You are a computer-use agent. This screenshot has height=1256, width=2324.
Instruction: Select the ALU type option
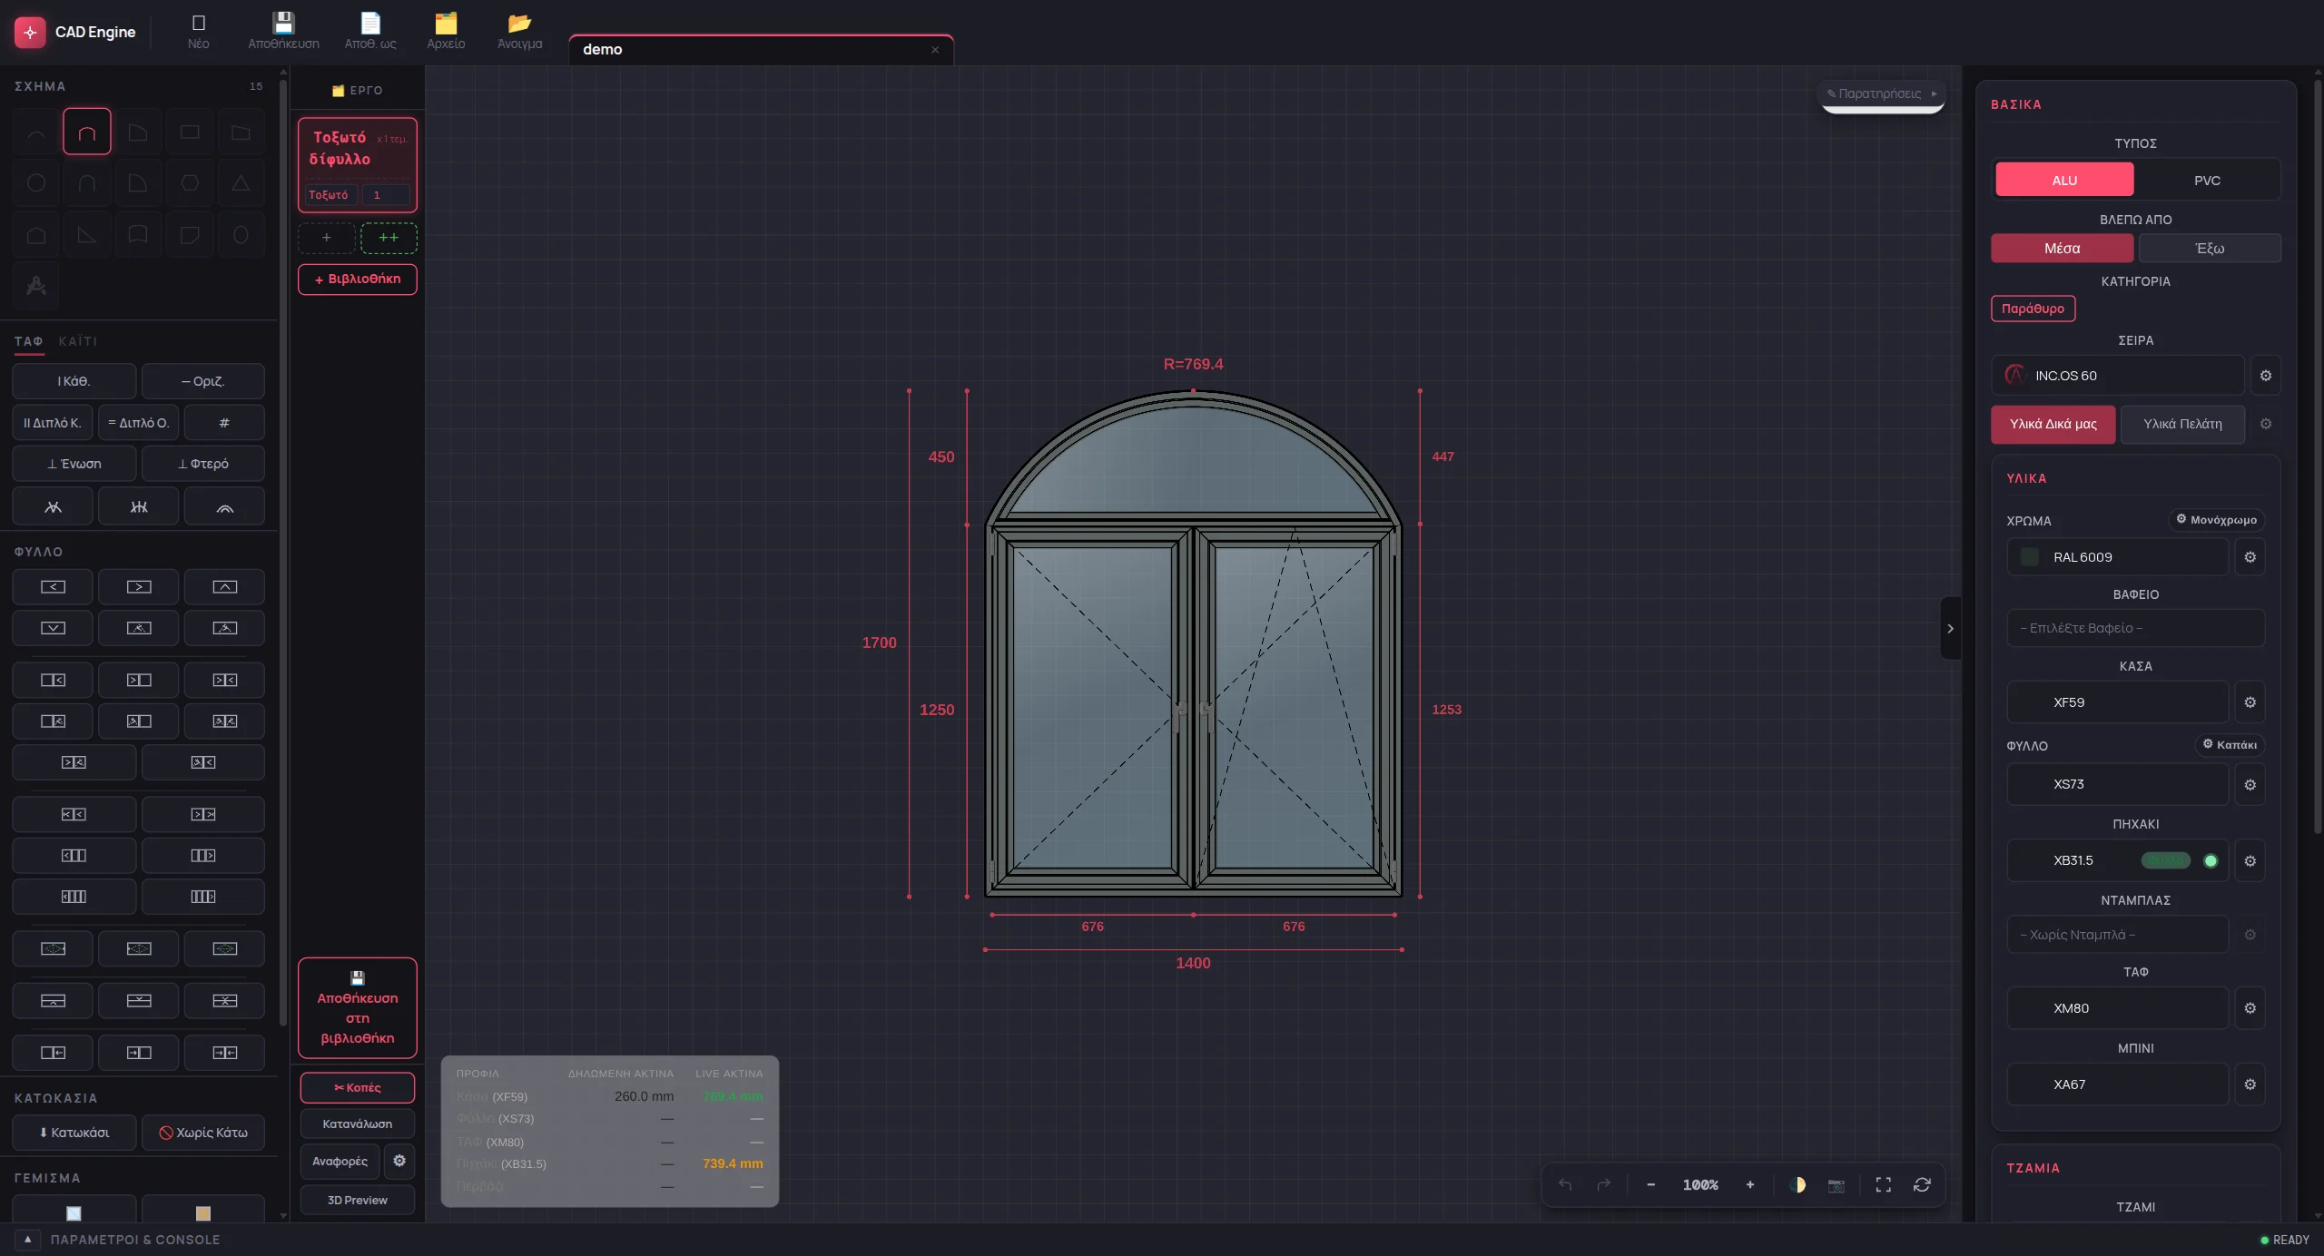(2064, 181)
